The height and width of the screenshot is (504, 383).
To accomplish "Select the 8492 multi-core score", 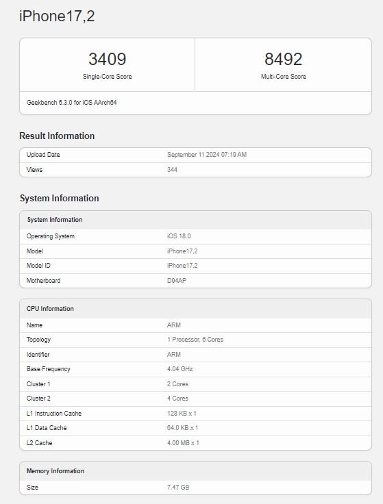I will 284,59.
